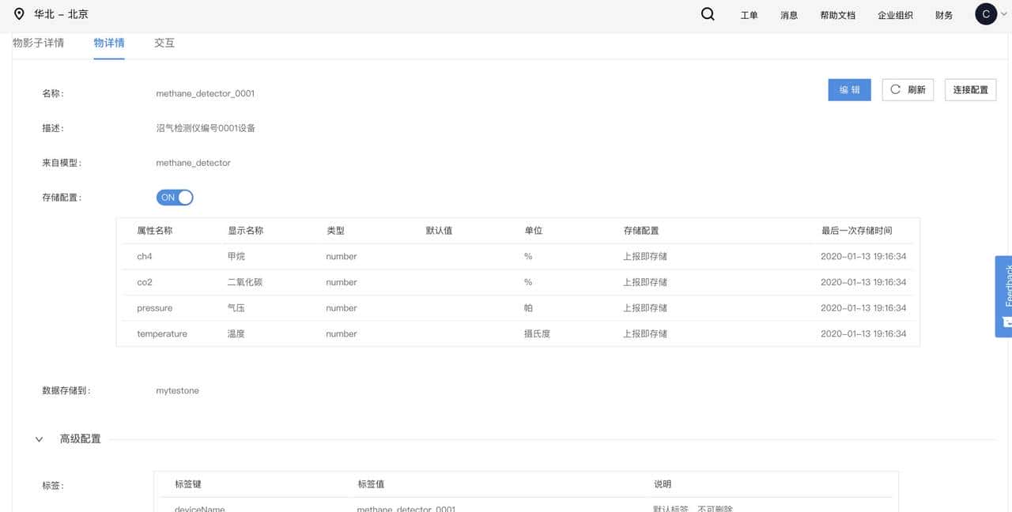Collapse the 高级配置 section chevron
Viewport: 1012px width, 512px height.
coord(39,439)
